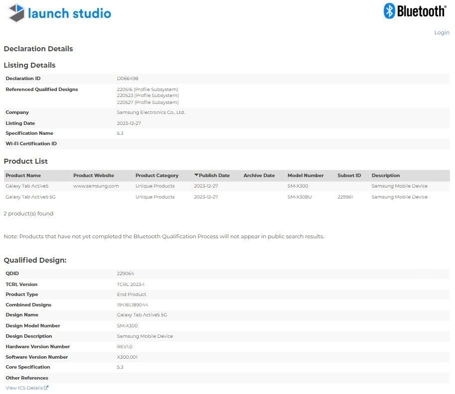Click Samsung Mobile Device description in SM-X300 row
The width and height of the screenshot is (455, 394).
(400, 186)
